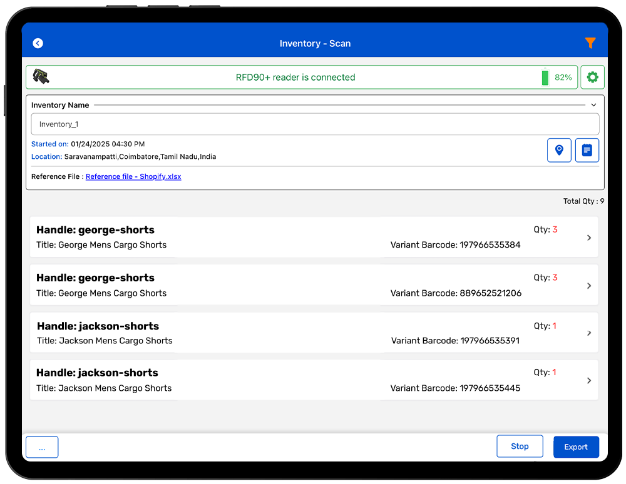Tap the RFID reader device icon
The image size is (626, 484).
[41, 77]
